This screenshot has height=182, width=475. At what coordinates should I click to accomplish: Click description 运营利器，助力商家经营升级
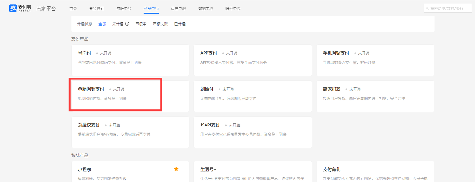click(x=102, y=179)
